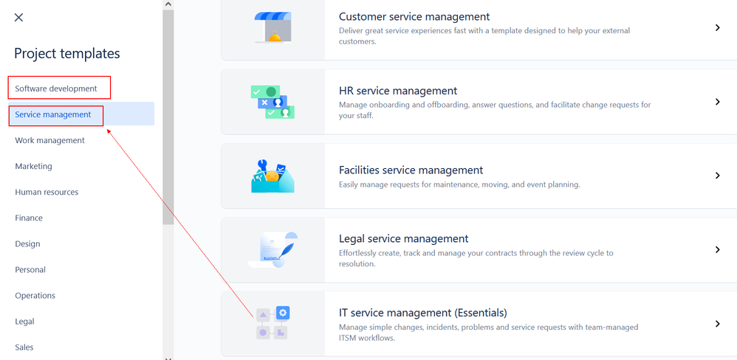The height and width of the screenshot is (360, 737).
Task: Expand Legal service management chevron arrow
Action: tap(718, 249)
